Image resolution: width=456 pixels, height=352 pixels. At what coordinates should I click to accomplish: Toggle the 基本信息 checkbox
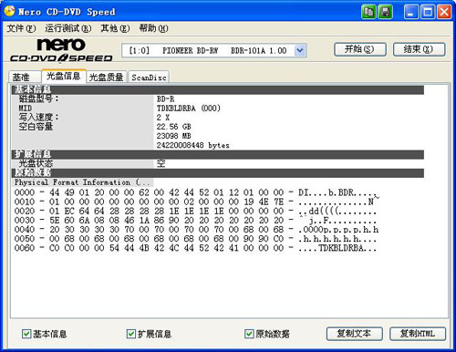[x=26, y=334]
